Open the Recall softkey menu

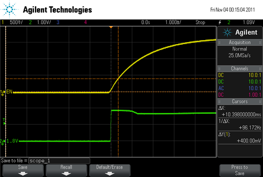[66, 170]
